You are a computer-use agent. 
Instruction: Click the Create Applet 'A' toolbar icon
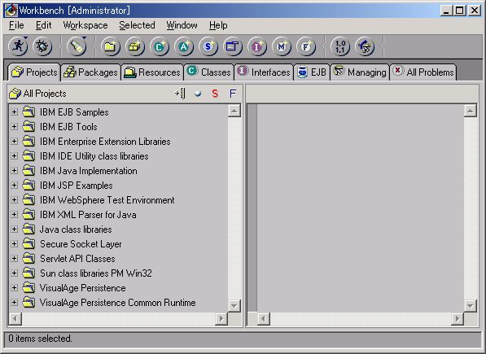pyautogui.click(x=184, y=46)
